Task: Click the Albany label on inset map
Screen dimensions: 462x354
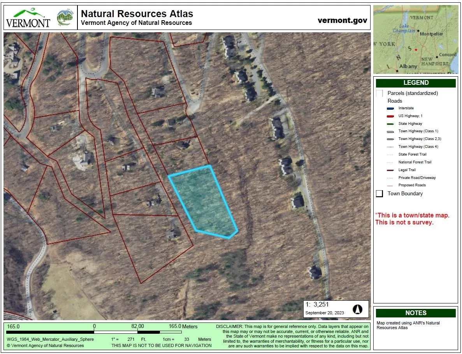Action: click(408, 67)
